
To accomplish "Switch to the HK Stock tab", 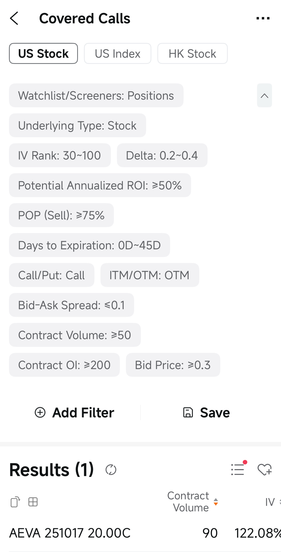I will point(192,54).
